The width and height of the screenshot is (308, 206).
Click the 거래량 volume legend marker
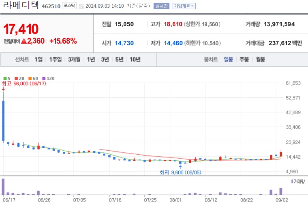(292, 181)
